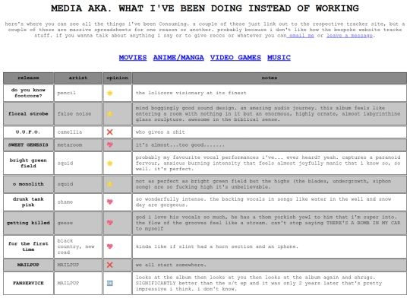Image resolution: width=410 pixels, height=308 pixels.
Task: Click artist 'squid' in bright green field row
Action: (x=65, y=164)
